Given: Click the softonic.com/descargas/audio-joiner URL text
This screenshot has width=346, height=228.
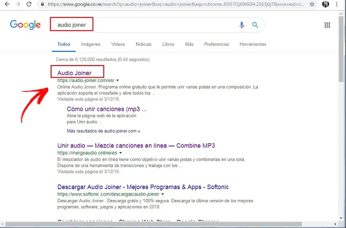Looking at the screenshot, I should 109,194.
